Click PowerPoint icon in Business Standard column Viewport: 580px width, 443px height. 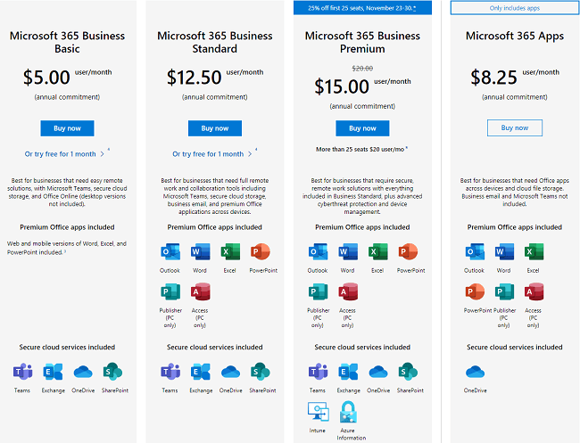[x=261, y=252]
